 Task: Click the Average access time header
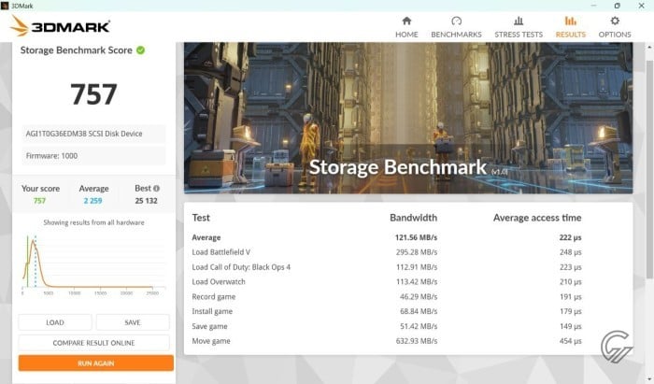[x=537, y=218]
